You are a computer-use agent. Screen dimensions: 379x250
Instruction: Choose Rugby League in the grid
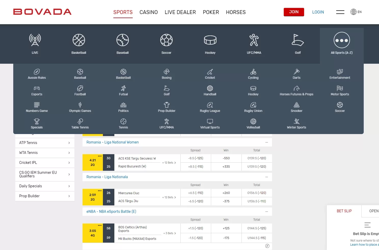pyautogui.click(x=210, y=107)
